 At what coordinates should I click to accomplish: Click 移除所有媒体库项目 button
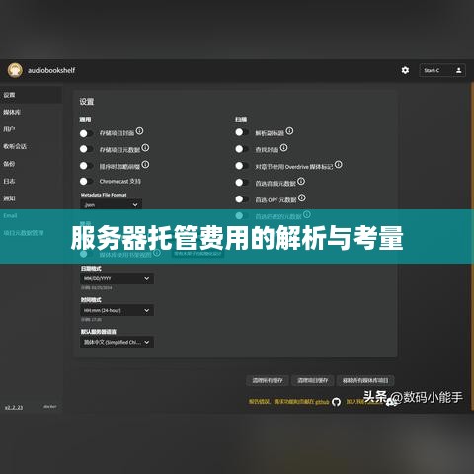pyautogui.click(x=365, y=380)
